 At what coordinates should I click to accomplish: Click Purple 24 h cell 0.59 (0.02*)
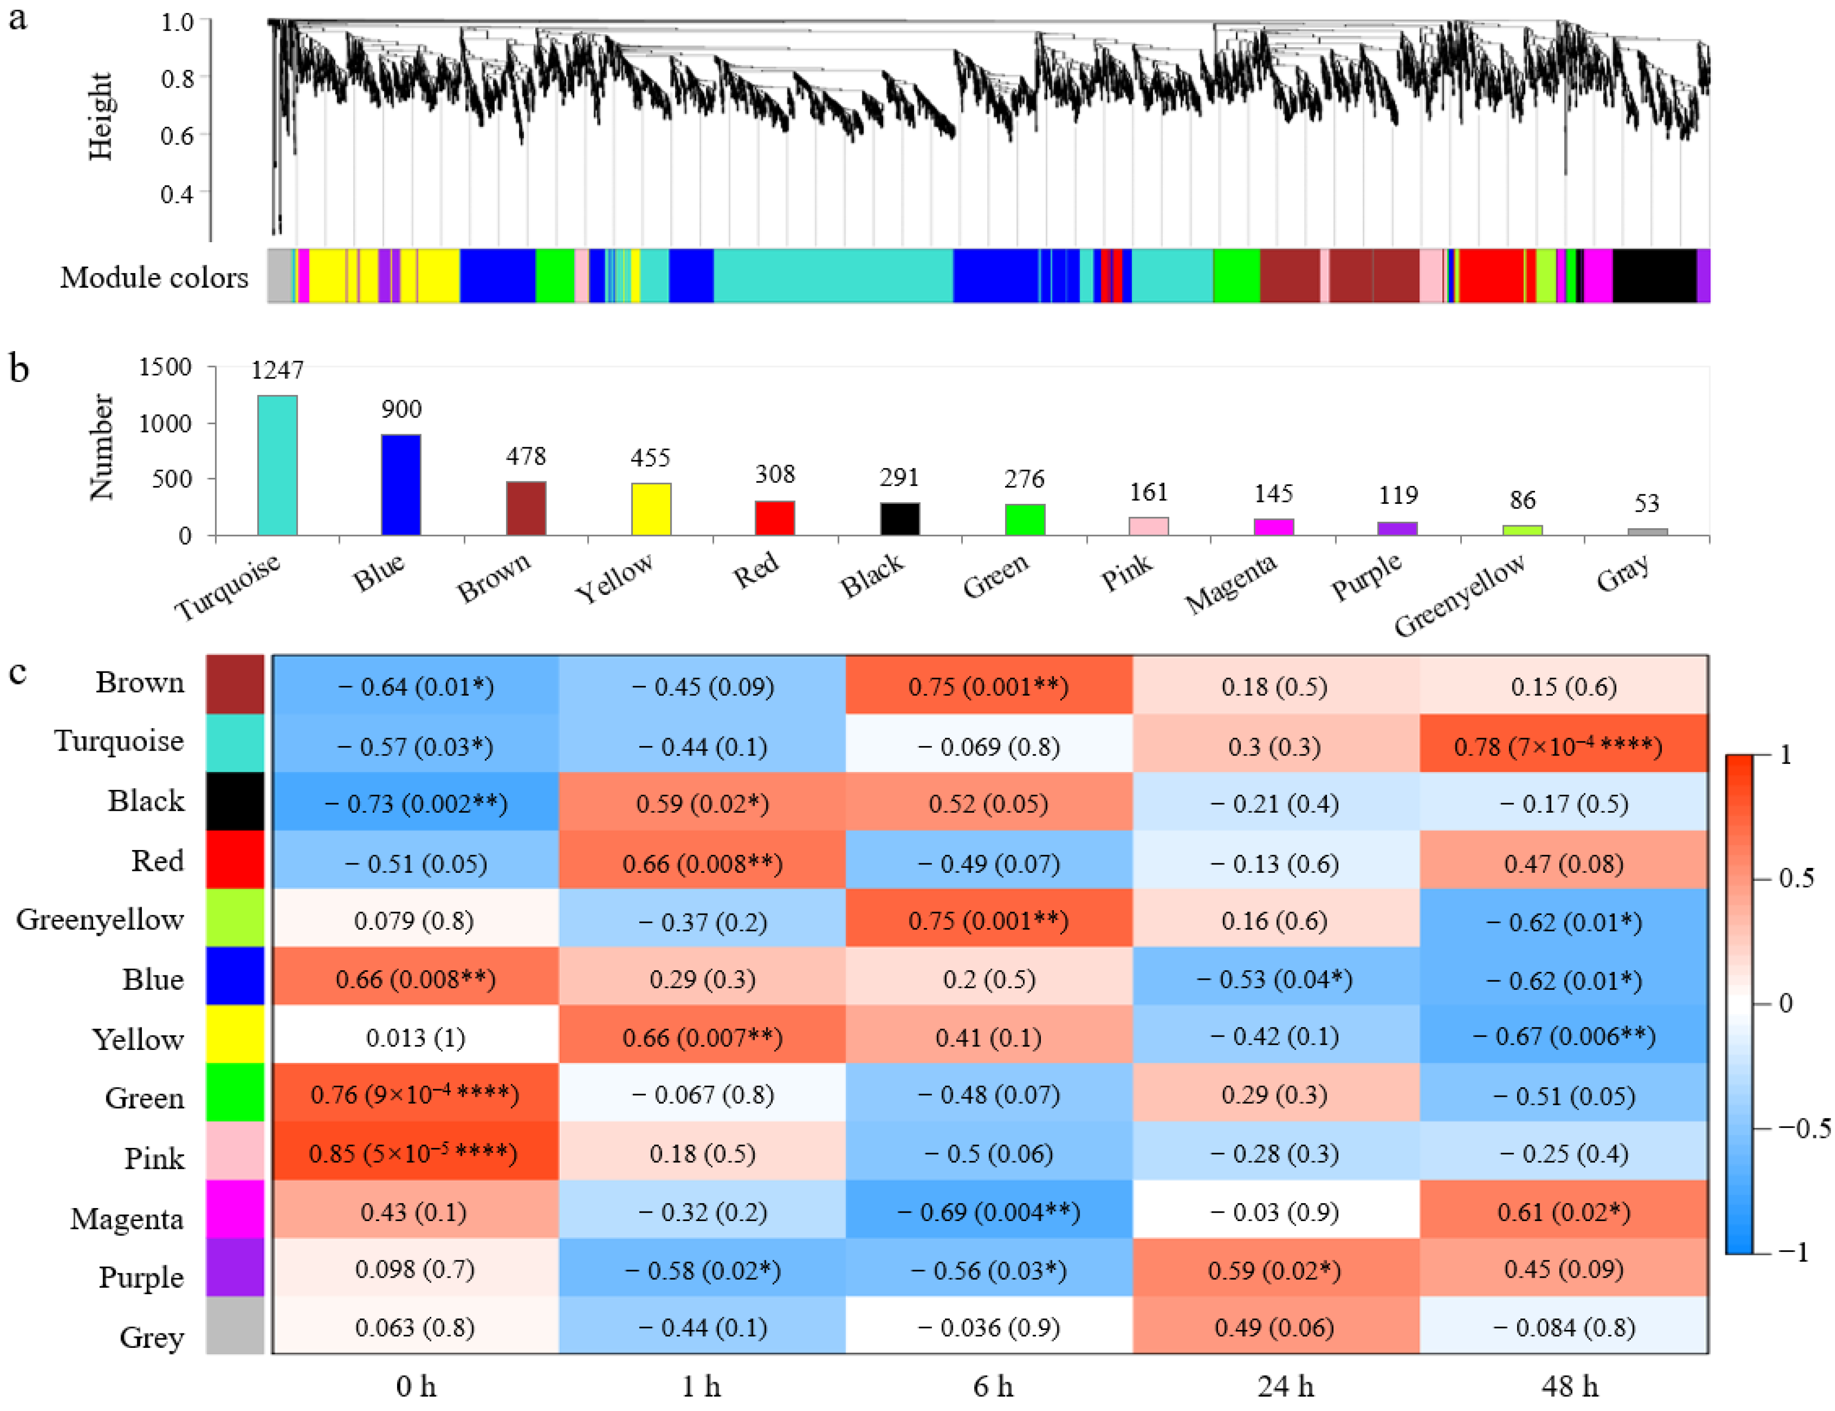1275,1268
